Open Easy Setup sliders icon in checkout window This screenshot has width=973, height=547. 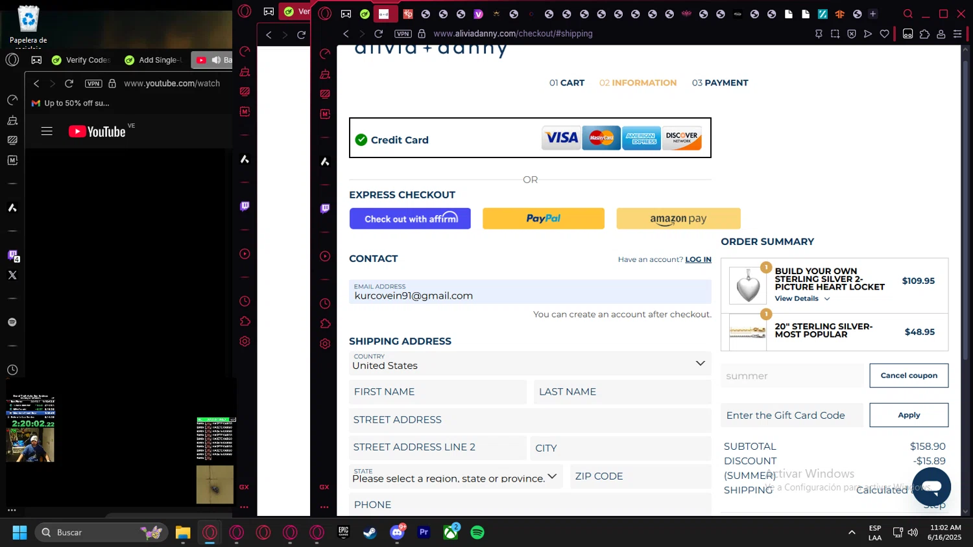[x=957, y=34]
